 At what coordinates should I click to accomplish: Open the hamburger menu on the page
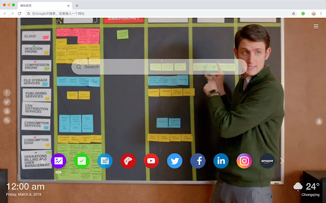point(316,26)
